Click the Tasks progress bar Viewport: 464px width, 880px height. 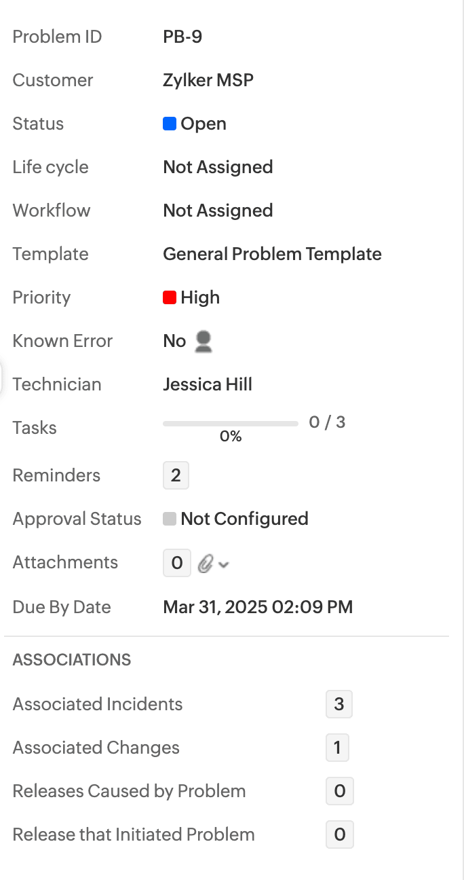point(230,424)
